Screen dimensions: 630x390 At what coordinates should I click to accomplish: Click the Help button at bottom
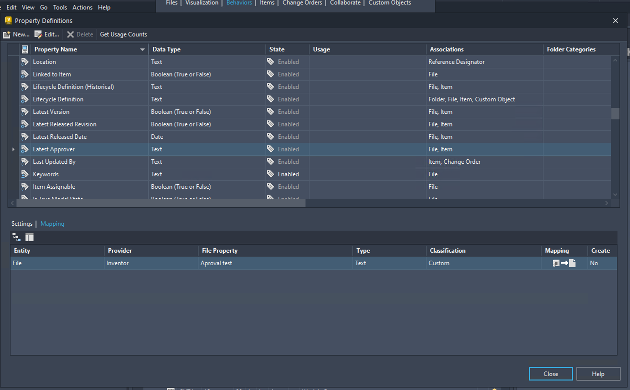(x=598, y=374)
